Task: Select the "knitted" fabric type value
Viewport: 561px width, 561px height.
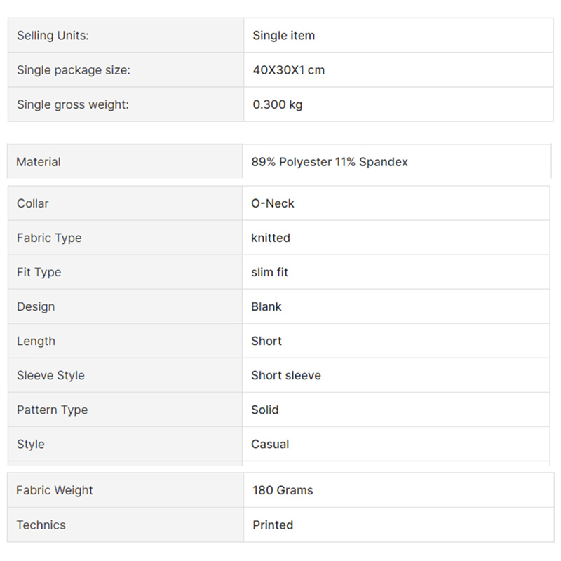Action: (270, 238)
